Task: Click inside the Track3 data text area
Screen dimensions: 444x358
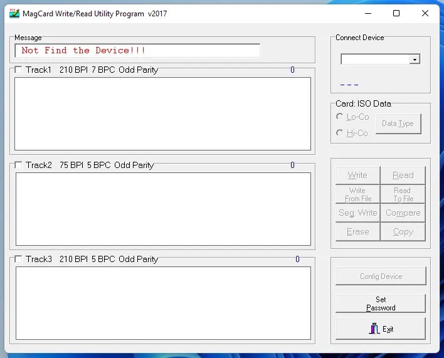Action: tap(163, 303)
